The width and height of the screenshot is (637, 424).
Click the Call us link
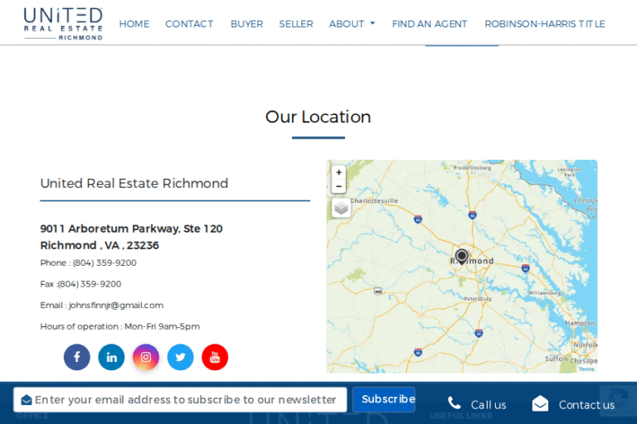click(x=478, y=404)
